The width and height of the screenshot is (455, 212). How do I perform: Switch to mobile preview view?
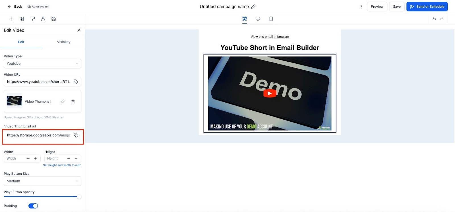[271, 19]
